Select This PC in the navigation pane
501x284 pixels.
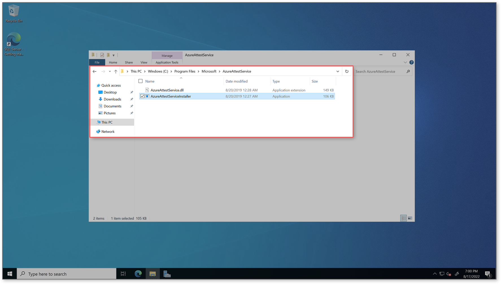point(112,122)
